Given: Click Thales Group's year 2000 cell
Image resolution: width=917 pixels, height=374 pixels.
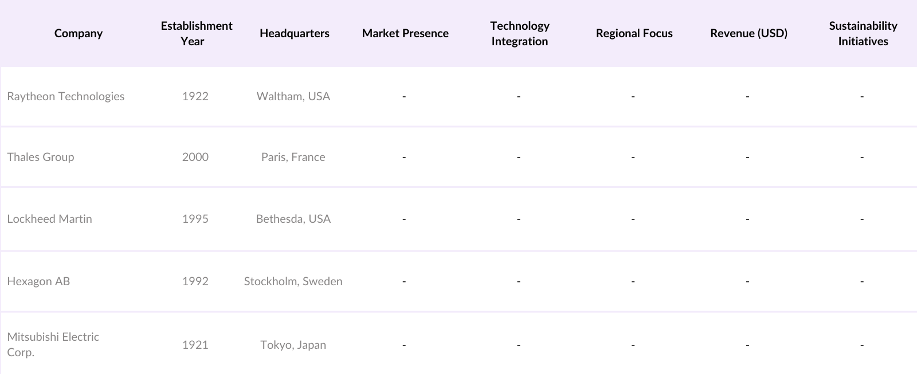Looking at the screenshot, I should pos(195,157).
